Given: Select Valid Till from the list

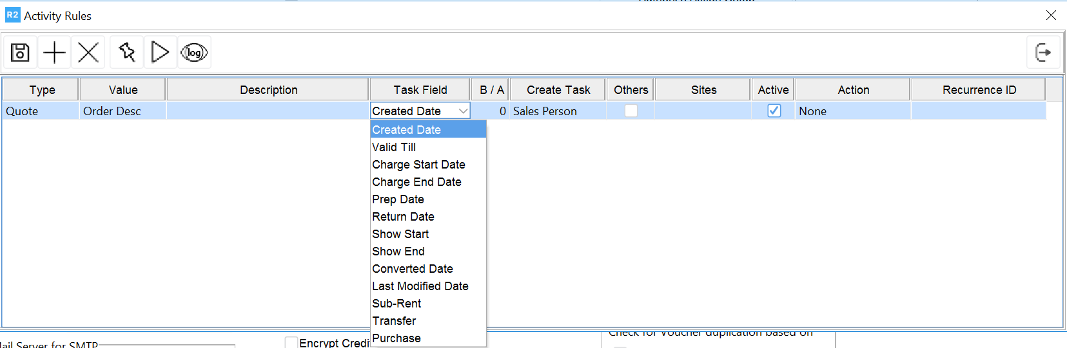Looking at the screenshot, I should point(394,147).
